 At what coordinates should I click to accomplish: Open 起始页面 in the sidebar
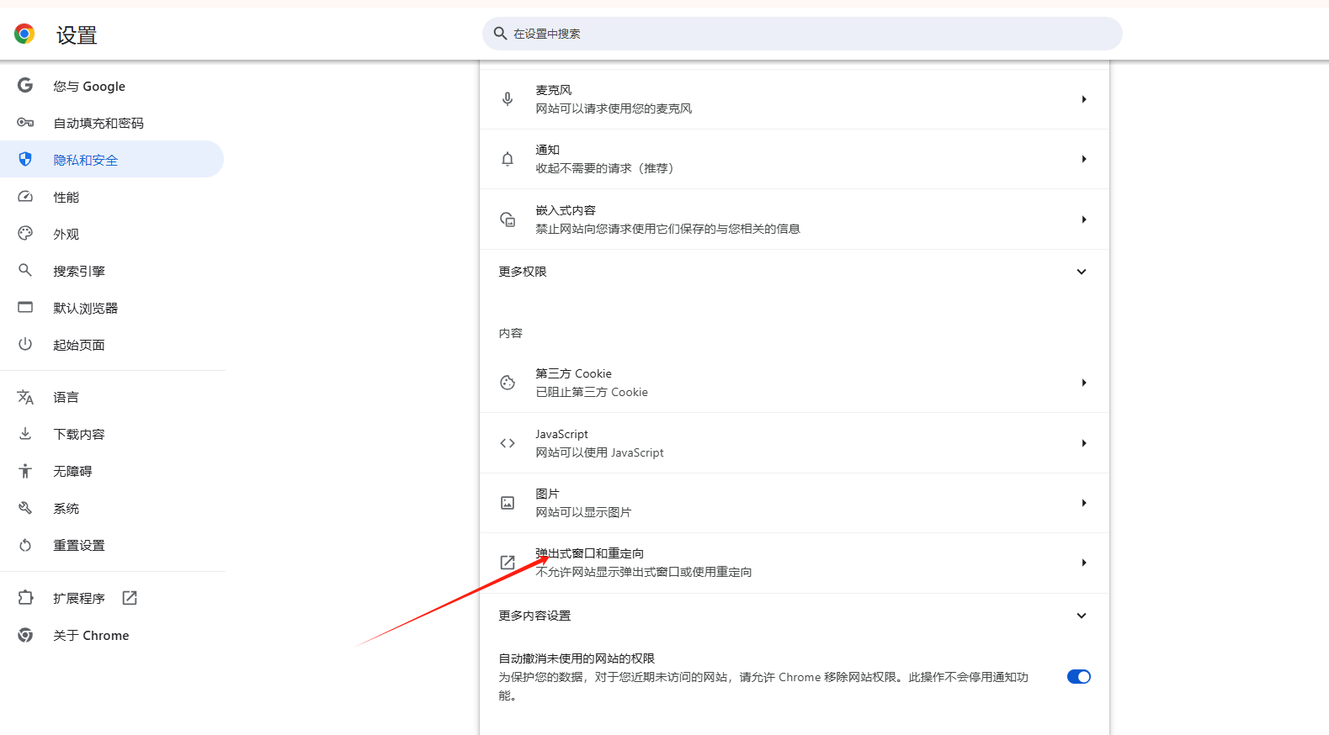point(112,345)
